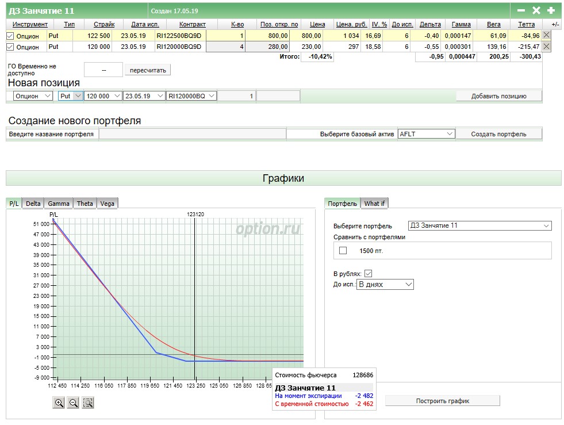Delete the 122 500 Put position row
The image size is (564, 425).
[546, 35]
